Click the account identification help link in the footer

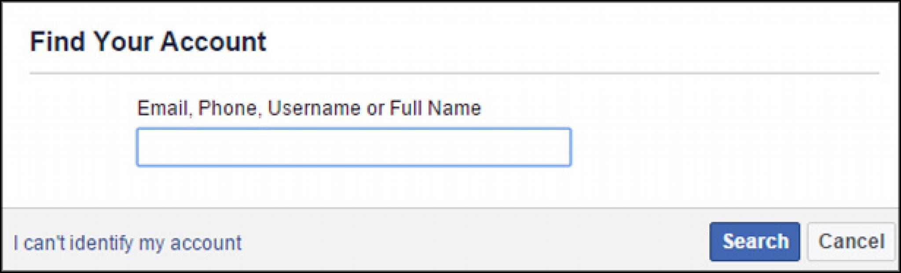click(x=128, y=243)
